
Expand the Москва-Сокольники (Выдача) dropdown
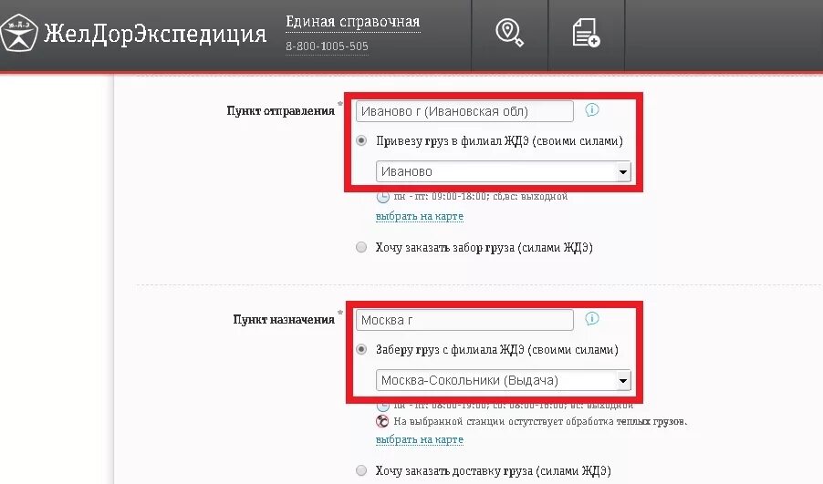(x=504, y=380)
